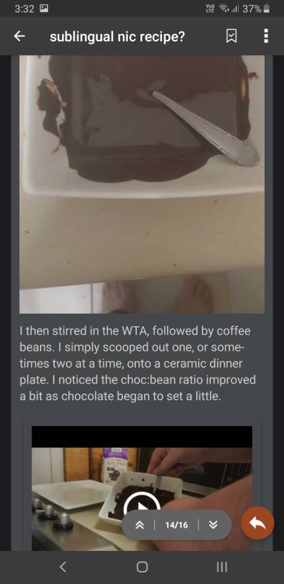Screen dimensions: 284x584
Task: Tap the Android back navigation button
Action: [63, 567]
